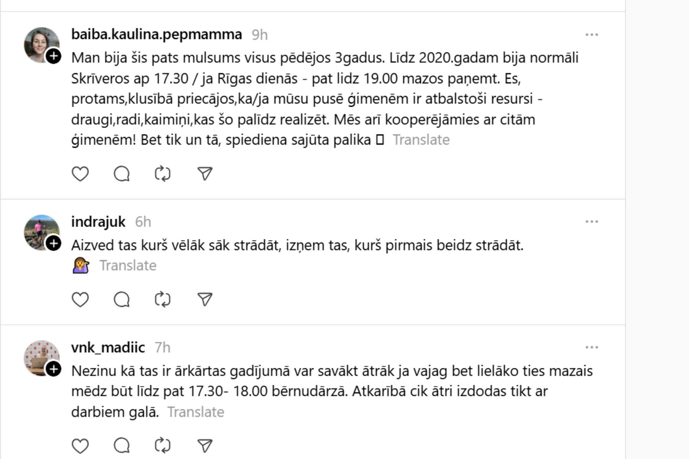Translate indrajuk's comment

(128, 265)
